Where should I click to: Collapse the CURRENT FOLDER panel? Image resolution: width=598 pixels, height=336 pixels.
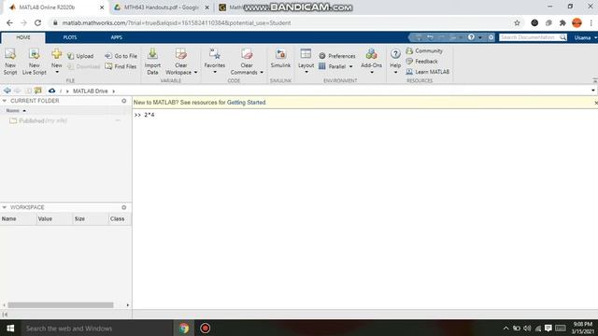tap(5, 101)
